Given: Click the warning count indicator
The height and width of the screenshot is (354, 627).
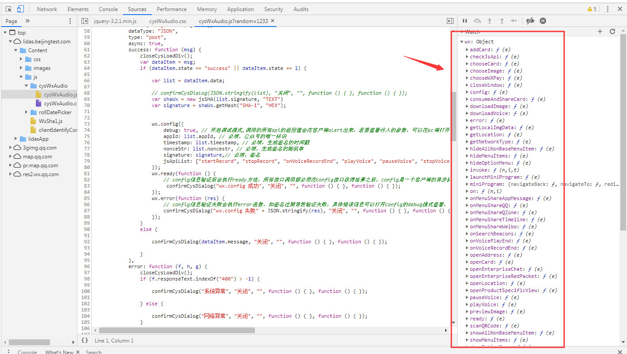Looking at the screenshot, I should pyautogui.click(x=592, y=9).
